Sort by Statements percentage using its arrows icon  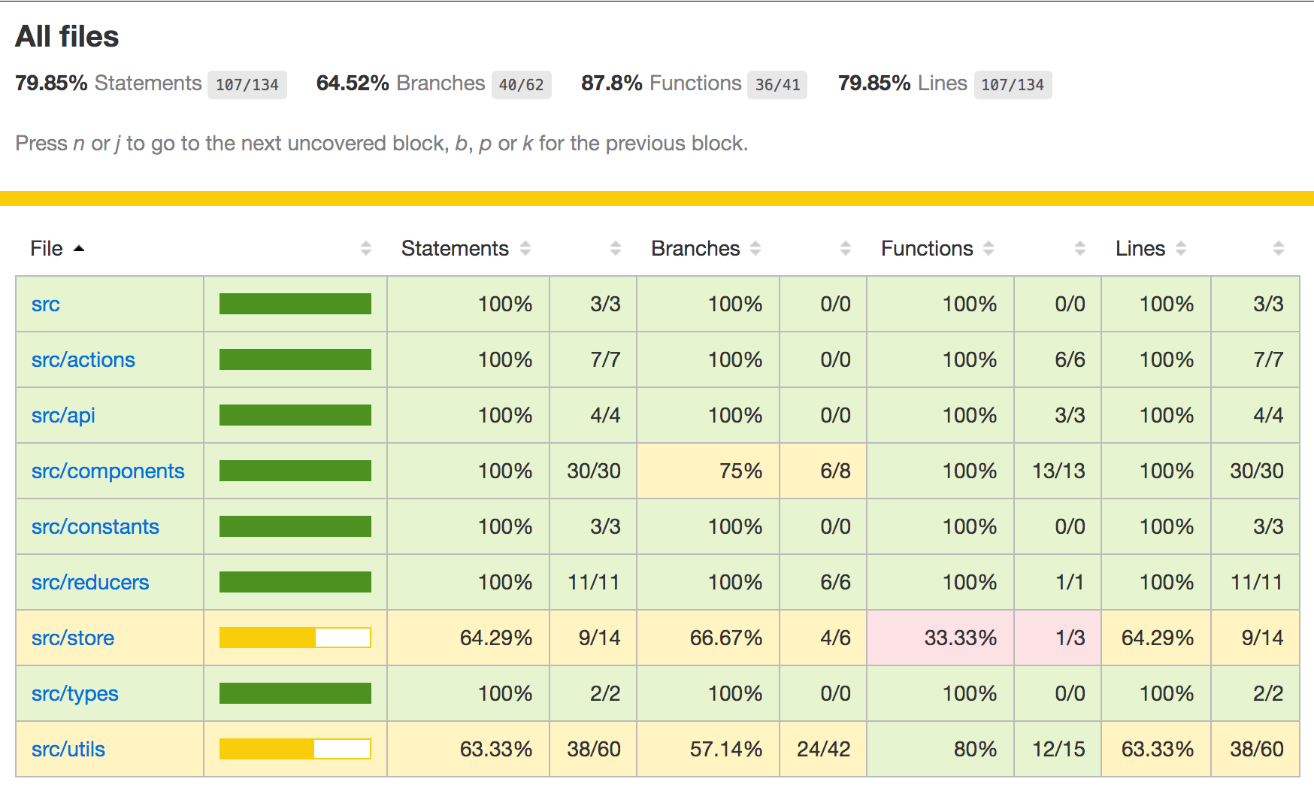[525, 249]
